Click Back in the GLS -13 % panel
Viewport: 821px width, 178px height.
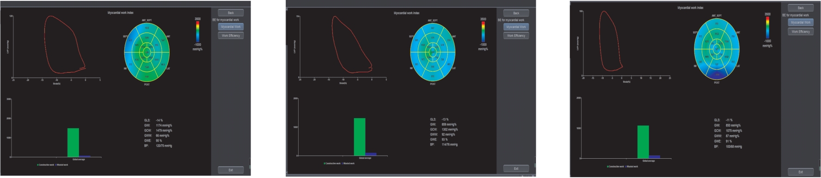(x=516, y=13)
